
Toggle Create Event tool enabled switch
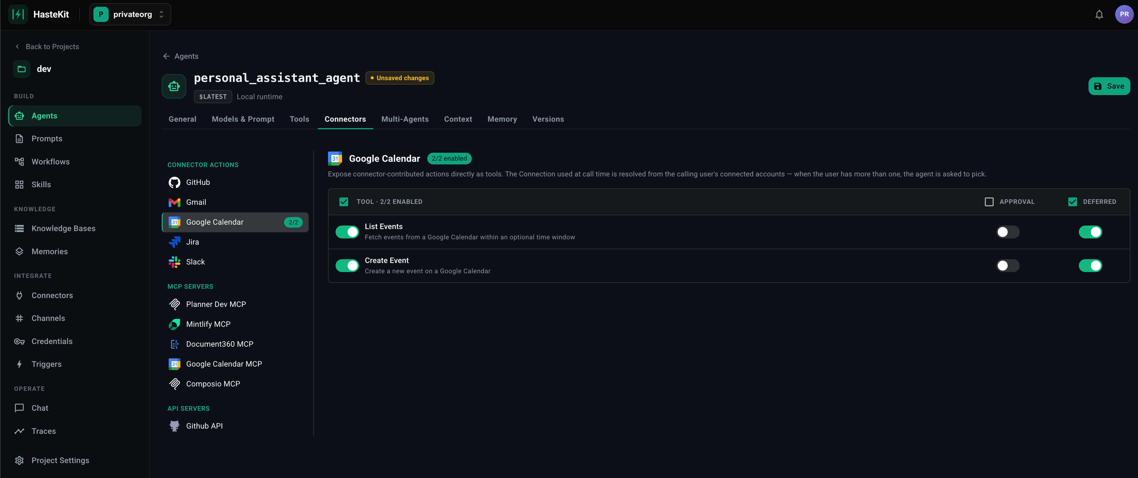[x=347, y=266]
